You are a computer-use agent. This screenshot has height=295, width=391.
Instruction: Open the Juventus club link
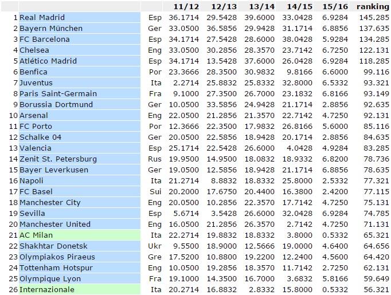36,83
